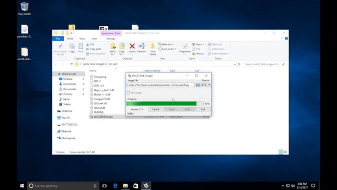337x190 pixels.
Task: Select the README file
Action: pos(98,112)
